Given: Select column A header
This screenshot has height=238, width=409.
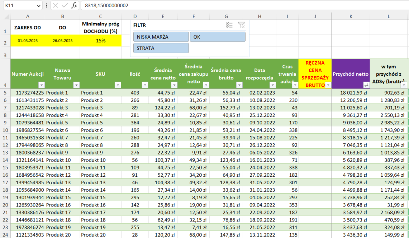Looking at the screenshot, I should 28,16.
